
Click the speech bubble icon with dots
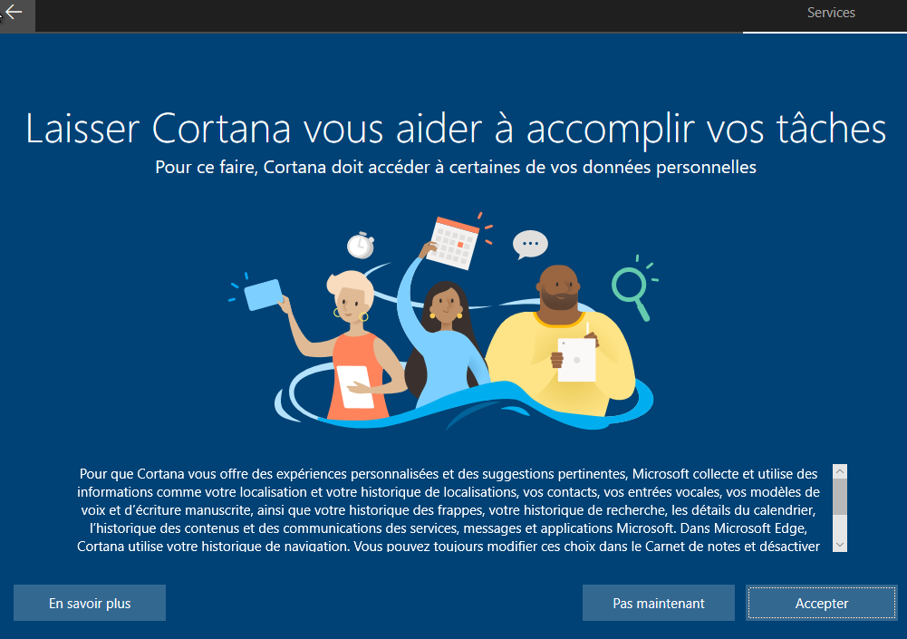tap(530, 244)
